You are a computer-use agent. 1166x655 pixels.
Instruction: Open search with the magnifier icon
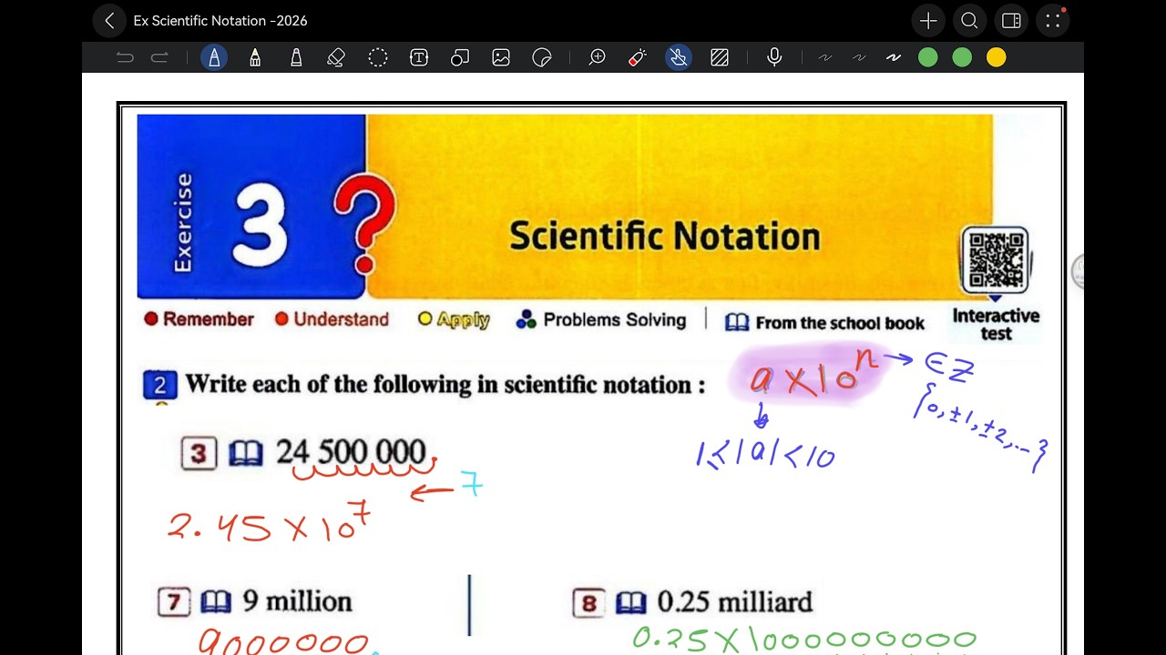point(969,21)
